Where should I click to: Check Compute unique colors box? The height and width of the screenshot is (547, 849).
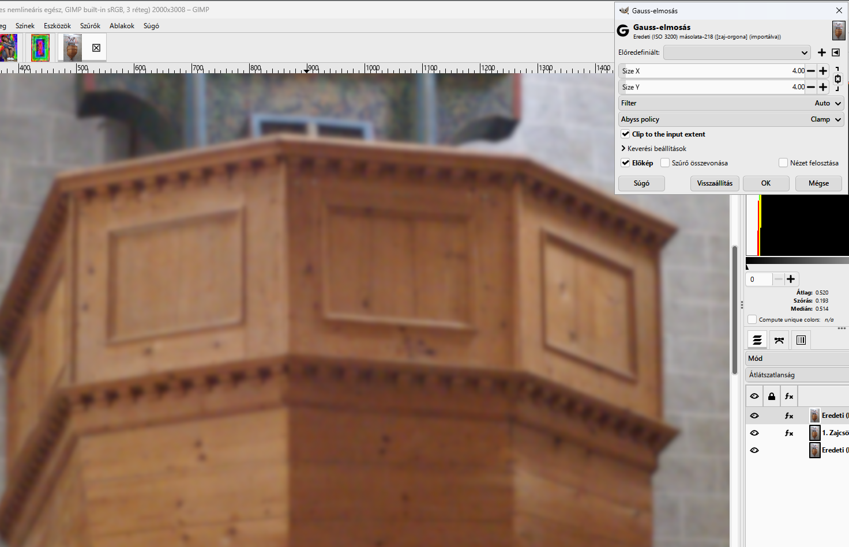click(x=752, y=319)
